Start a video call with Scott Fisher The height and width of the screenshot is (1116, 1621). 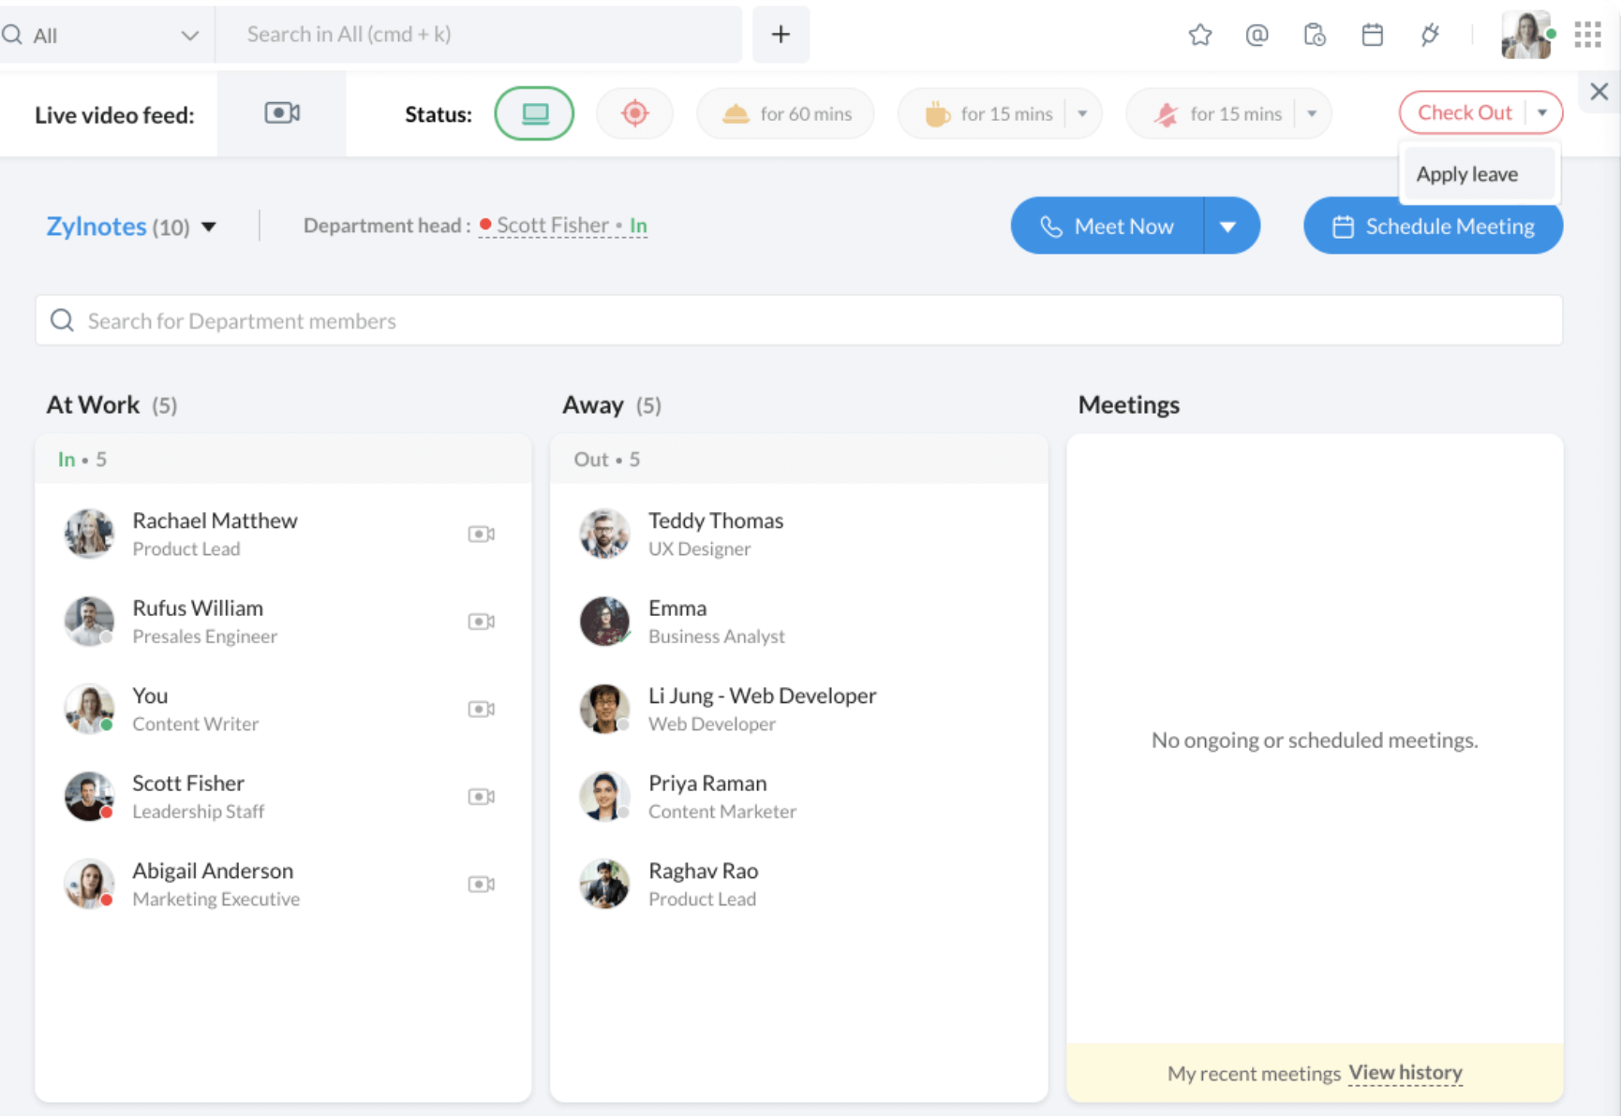(x=482, y=797)
